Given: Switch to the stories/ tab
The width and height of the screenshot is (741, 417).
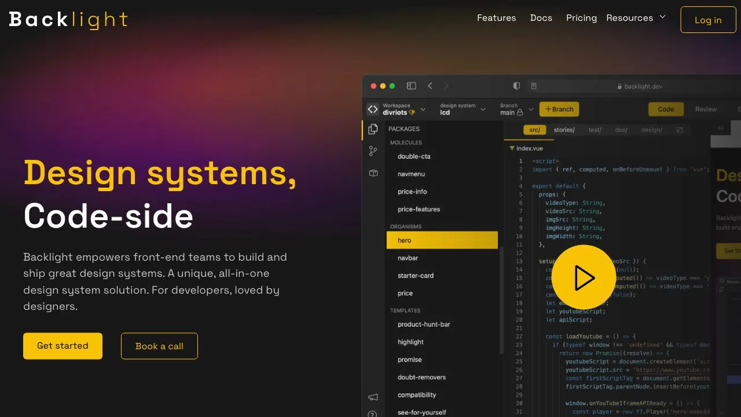Looking at the screenshot, I should (x=564, y=130).
